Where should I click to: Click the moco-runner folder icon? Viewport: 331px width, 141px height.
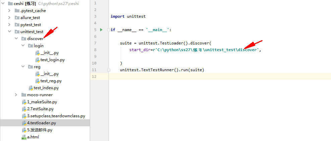[24, 95]
